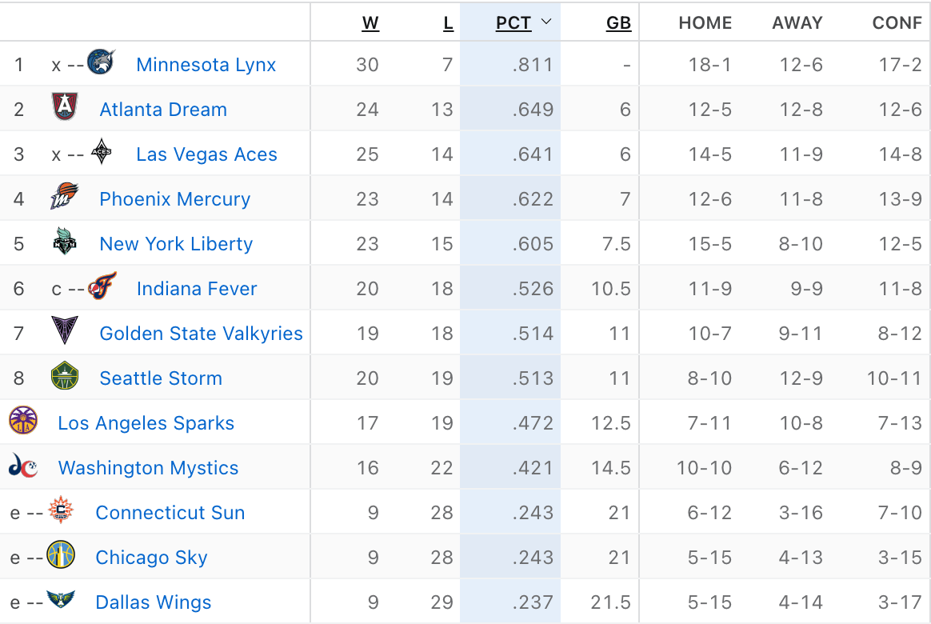Open the Washington Mystics team link

coord(149,468)
